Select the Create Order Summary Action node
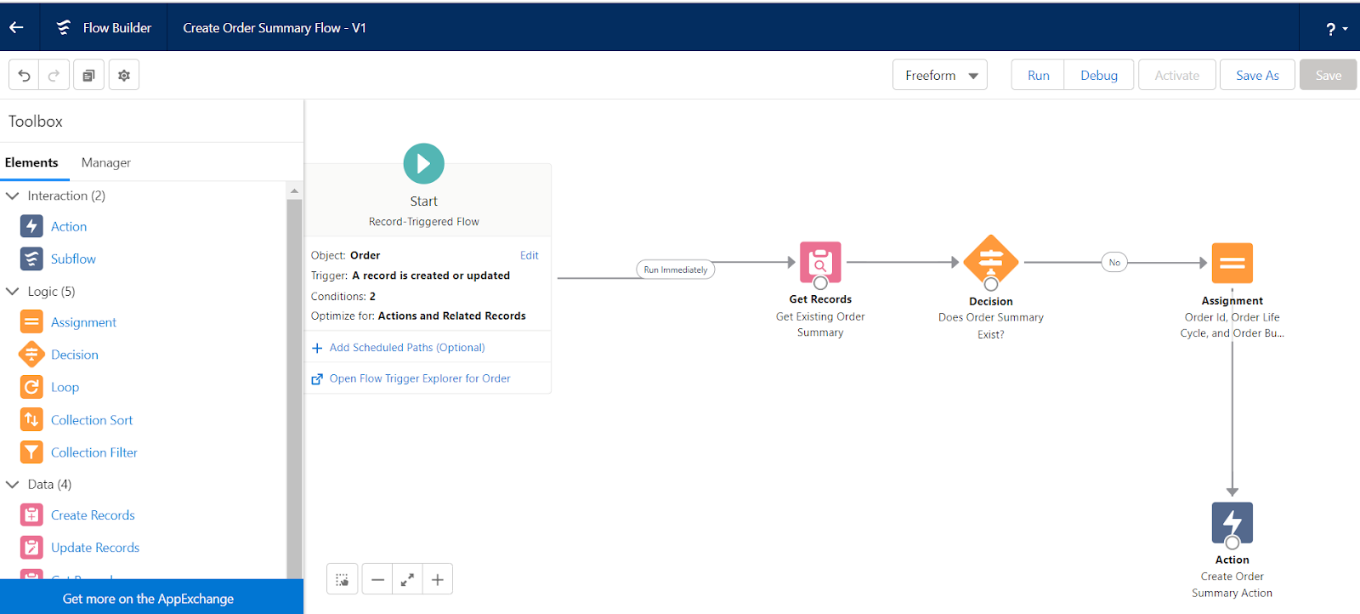The height and width of the screenshot is (614, 1360). point(1232,523)
